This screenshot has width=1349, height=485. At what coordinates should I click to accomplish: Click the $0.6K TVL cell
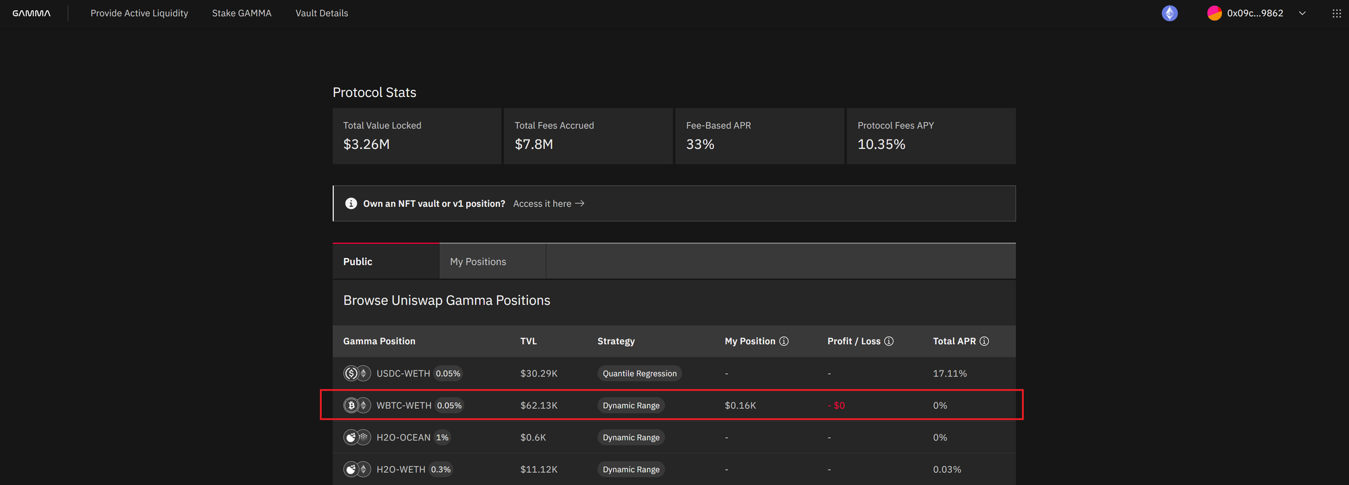[x=533, y=437]
